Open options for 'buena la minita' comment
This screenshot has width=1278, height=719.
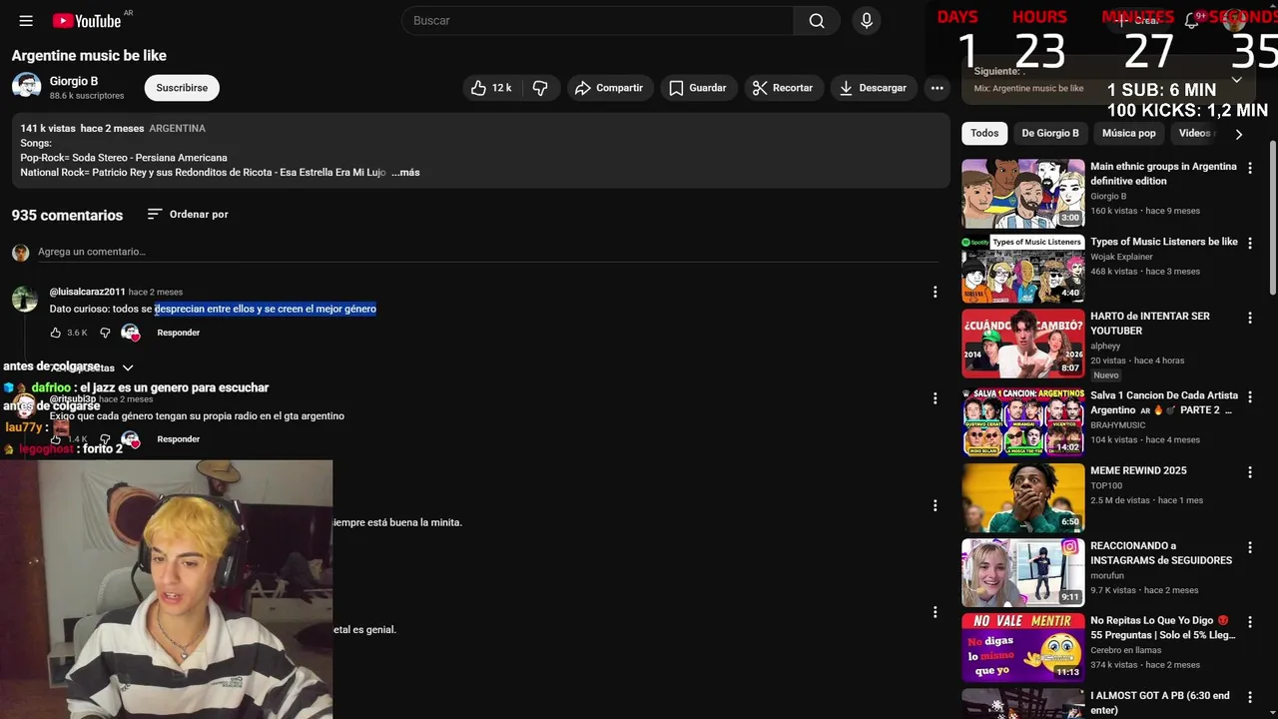point(935,505)
